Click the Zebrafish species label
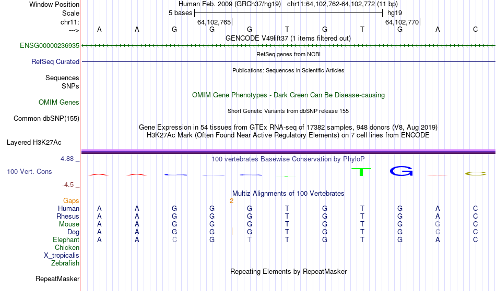This screenshot has height=291, width=496. coord(65,263)
